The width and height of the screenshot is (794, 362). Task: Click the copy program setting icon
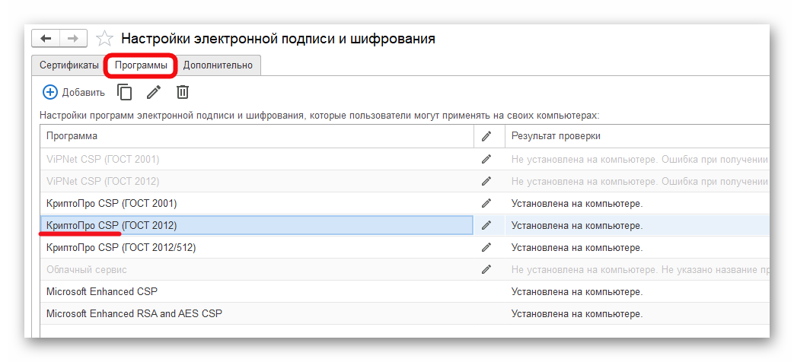pos(125,92)
